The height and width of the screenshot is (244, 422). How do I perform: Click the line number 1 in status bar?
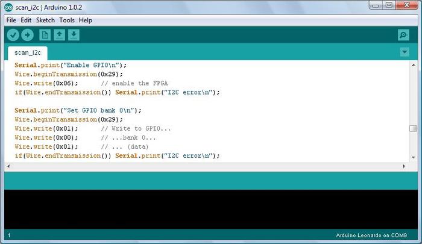pos(9,236)
